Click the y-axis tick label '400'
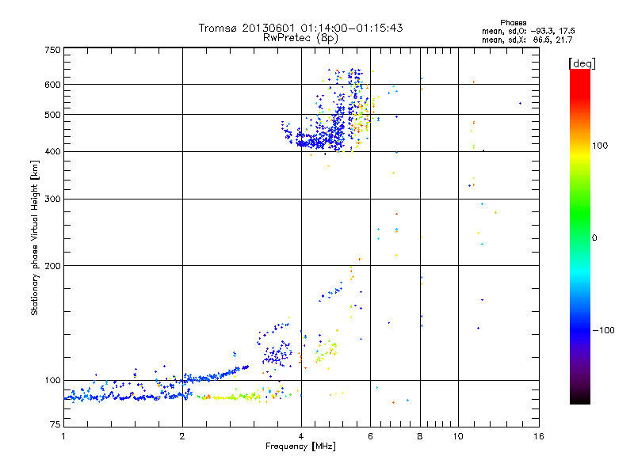The height and width of the screenshot is (475, 634). click(52, 152)
